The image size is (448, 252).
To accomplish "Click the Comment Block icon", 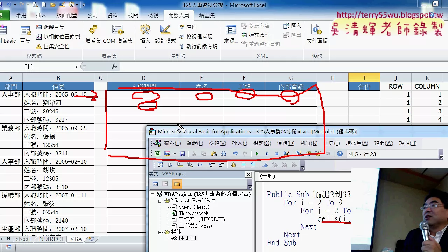I will tap(243, 165).
